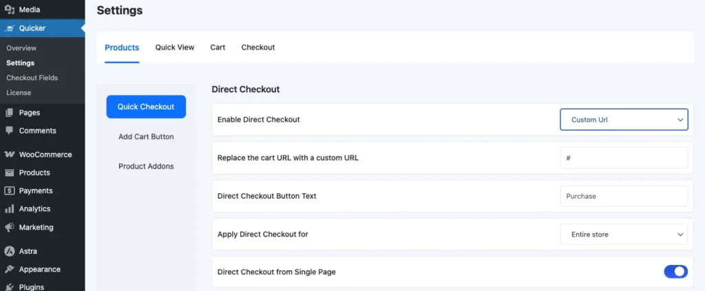
Task: Select the Product Addons section
Action: pyautogui.click(x=146, y=166)
